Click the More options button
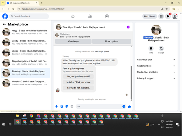The width and height of the screenshot is (182, 136). (x=111, y=41)
